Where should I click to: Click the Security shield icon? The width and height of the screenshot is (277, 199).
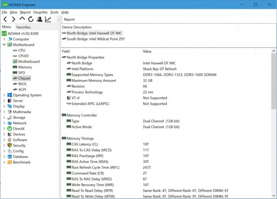pyautogui.click(x=10, y=145)
